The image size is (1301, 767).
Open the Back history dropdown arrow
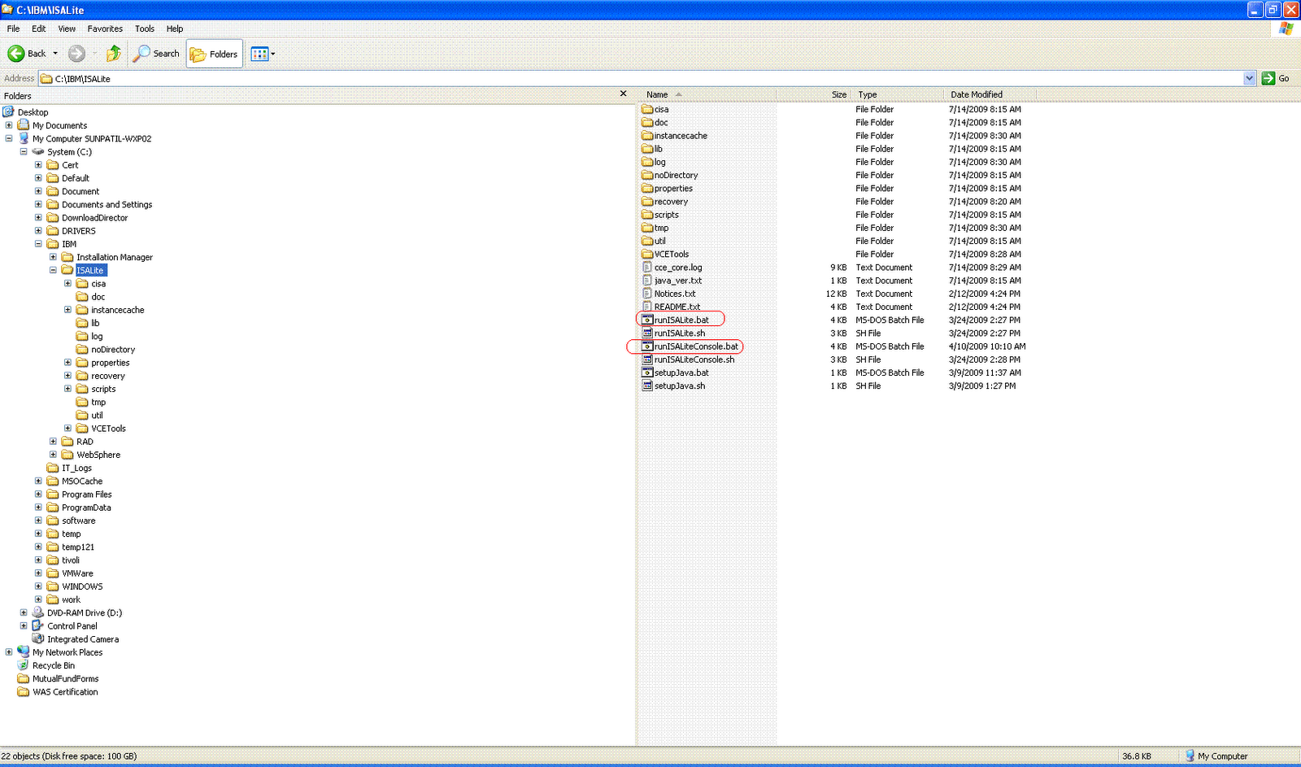click(55, 54)
